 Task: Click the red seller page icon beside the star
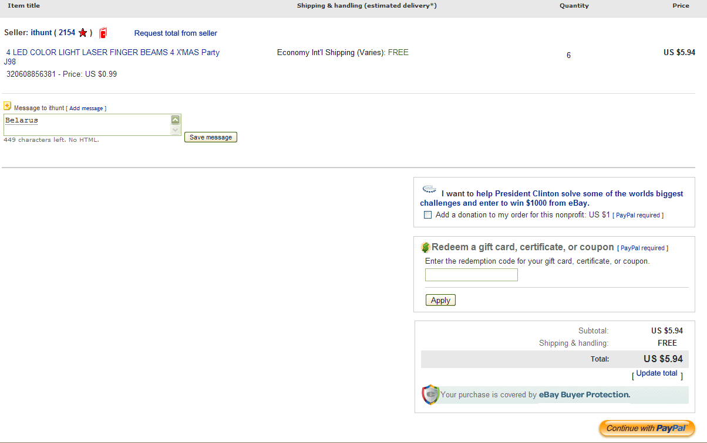click(103, 33)
